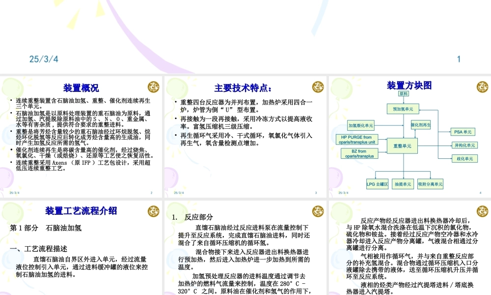Screen dimensions: 491x295
Task: Click the 1. 反应部分 heading
Action: 192,217
